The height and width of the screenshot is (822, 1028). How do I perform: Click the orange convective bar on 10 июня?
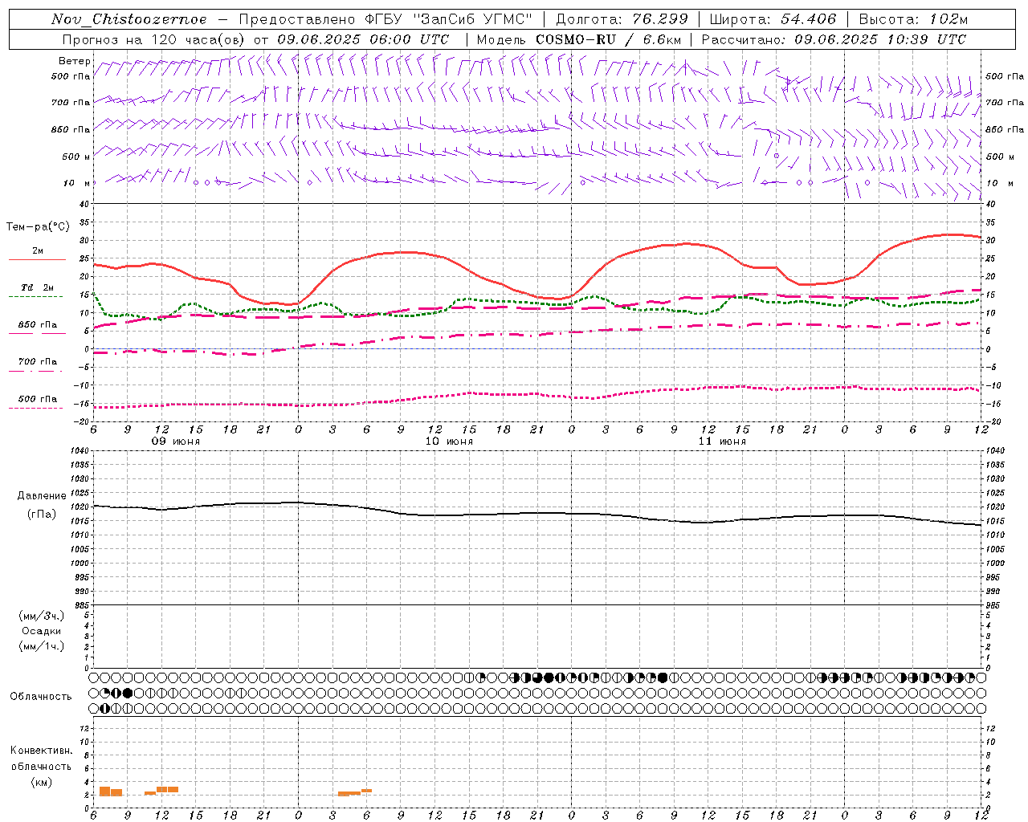355,793
